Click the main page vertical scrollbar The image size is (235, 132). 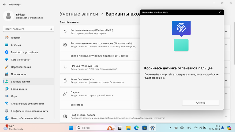tap(234, 43)
